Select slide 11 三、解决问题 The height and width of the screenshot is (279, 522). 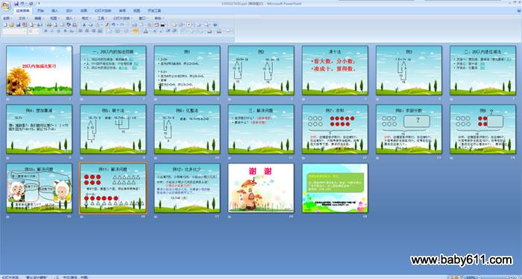pos(261,129)
